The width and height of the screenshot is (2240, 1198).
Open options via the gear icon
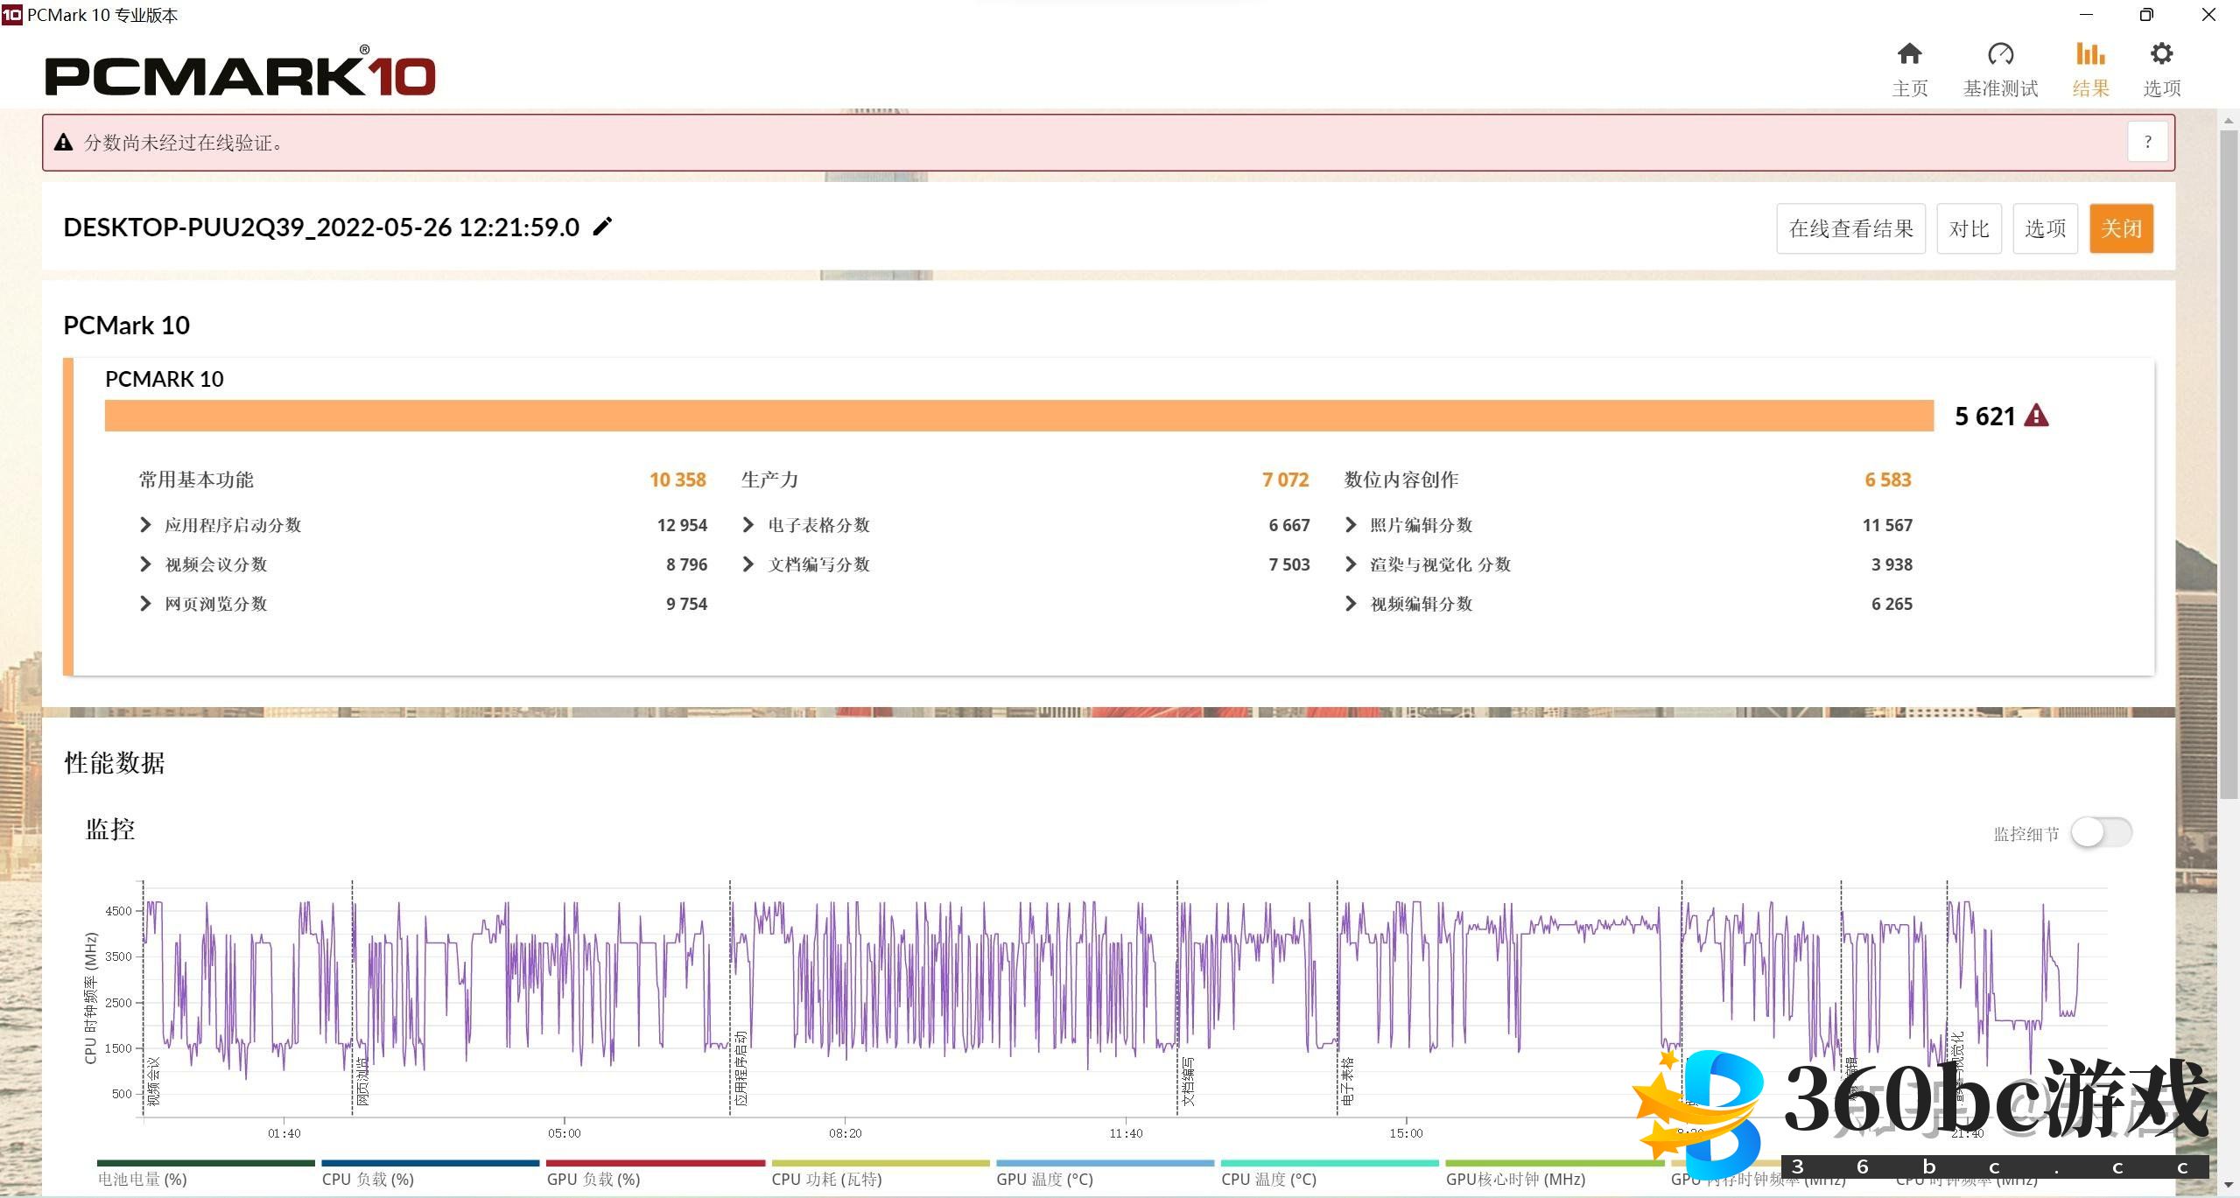(2161, 55)
